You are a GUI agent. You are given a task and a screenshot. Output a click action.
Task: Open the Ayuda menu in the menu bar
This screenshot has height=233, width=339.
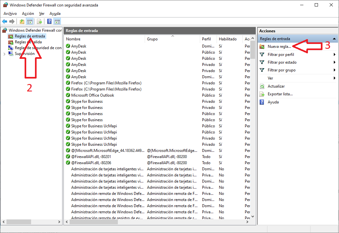point(55,14)
